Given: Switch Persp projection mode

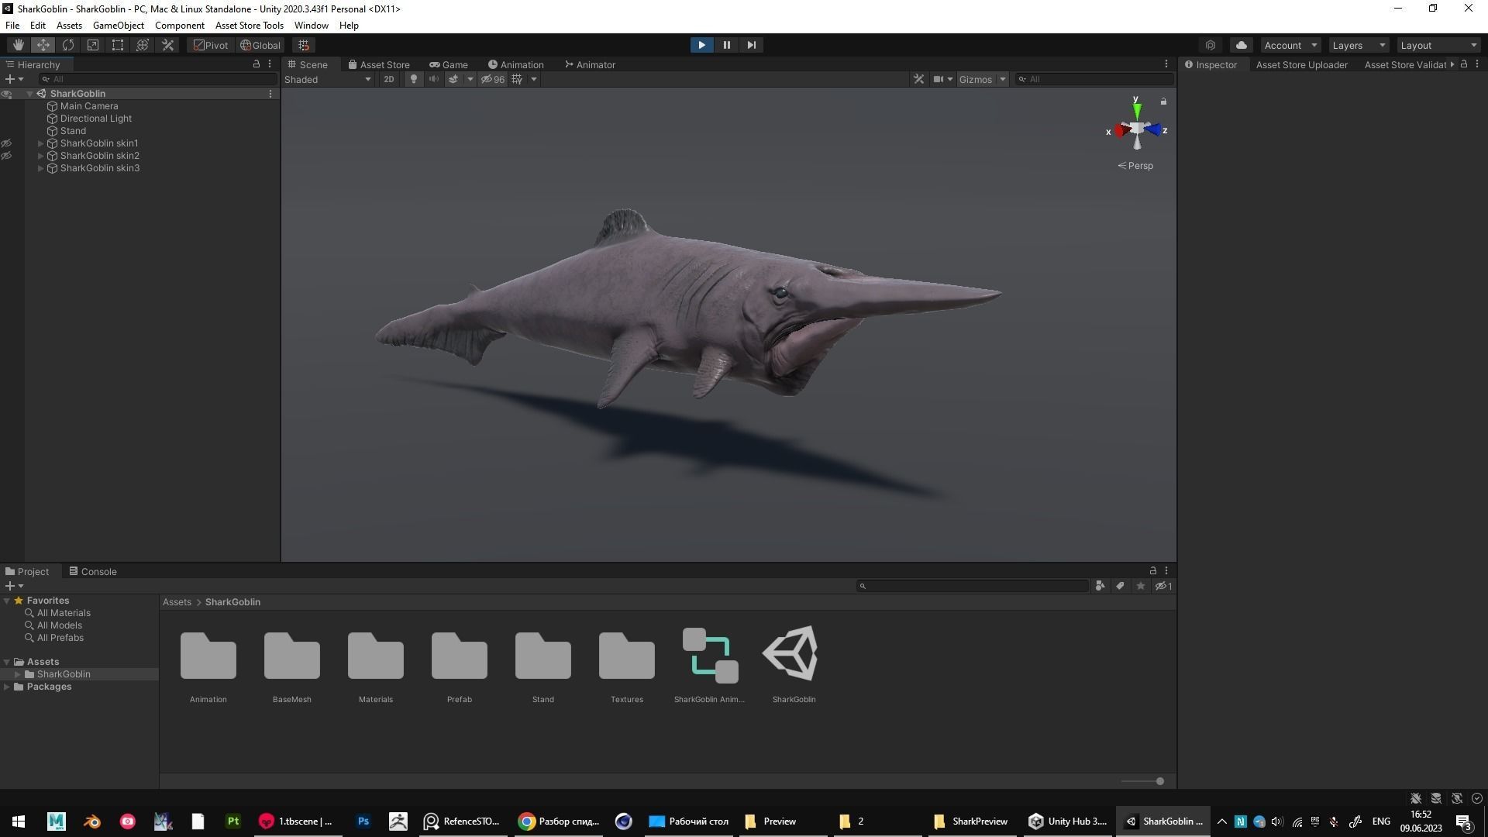Looking at the screenshot, I should pos(1135,166).
